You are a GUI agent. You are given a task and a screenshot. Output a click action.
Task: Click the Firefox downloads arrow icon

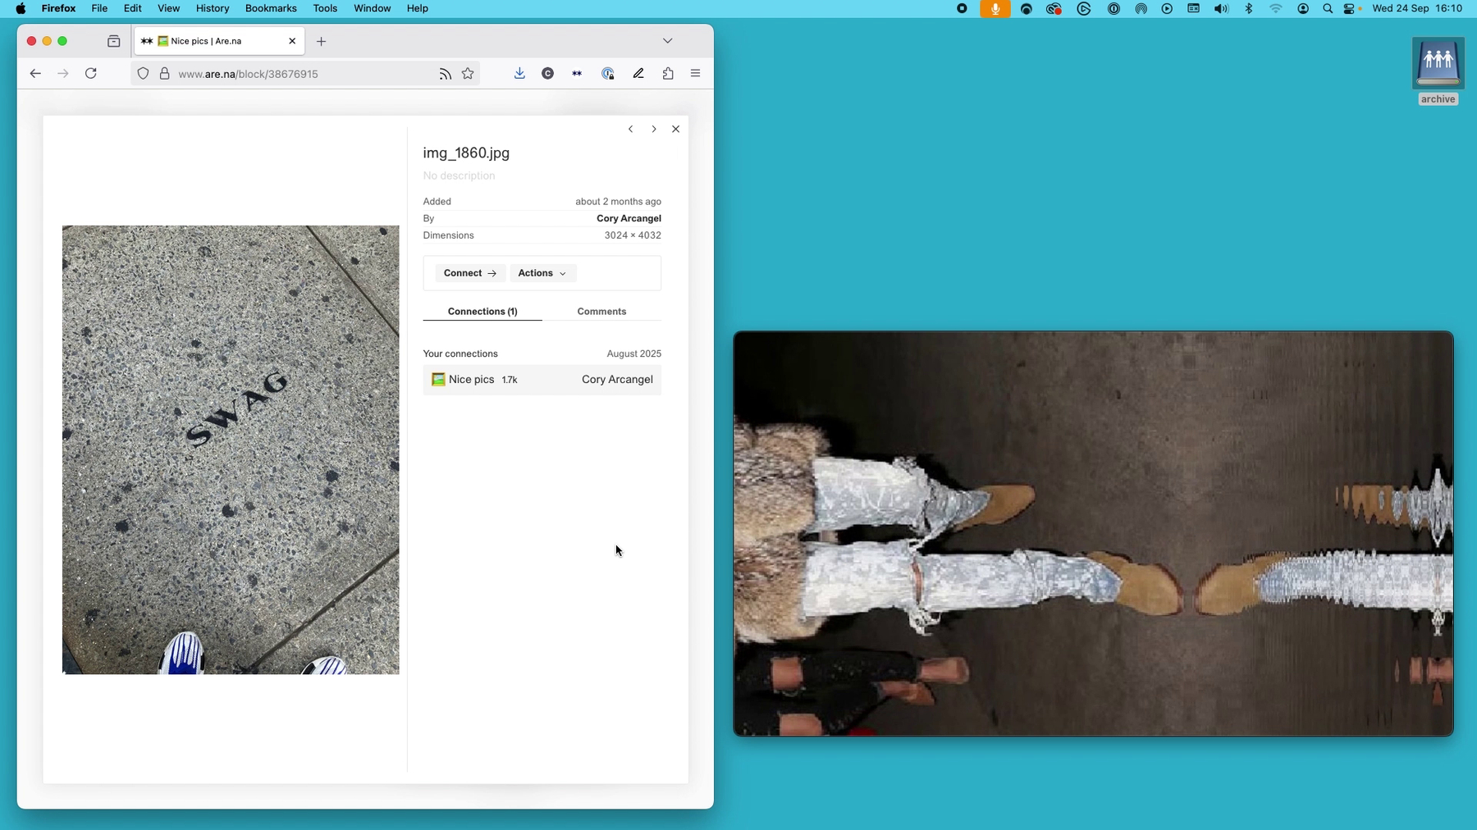pos(519,74)
